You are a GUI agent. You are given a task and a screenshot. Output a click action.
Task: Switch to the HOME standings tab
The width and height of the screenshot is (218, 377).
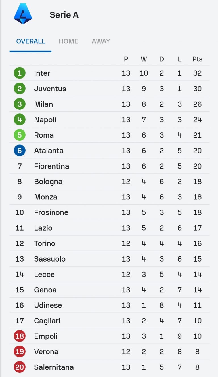click(68, 41)
